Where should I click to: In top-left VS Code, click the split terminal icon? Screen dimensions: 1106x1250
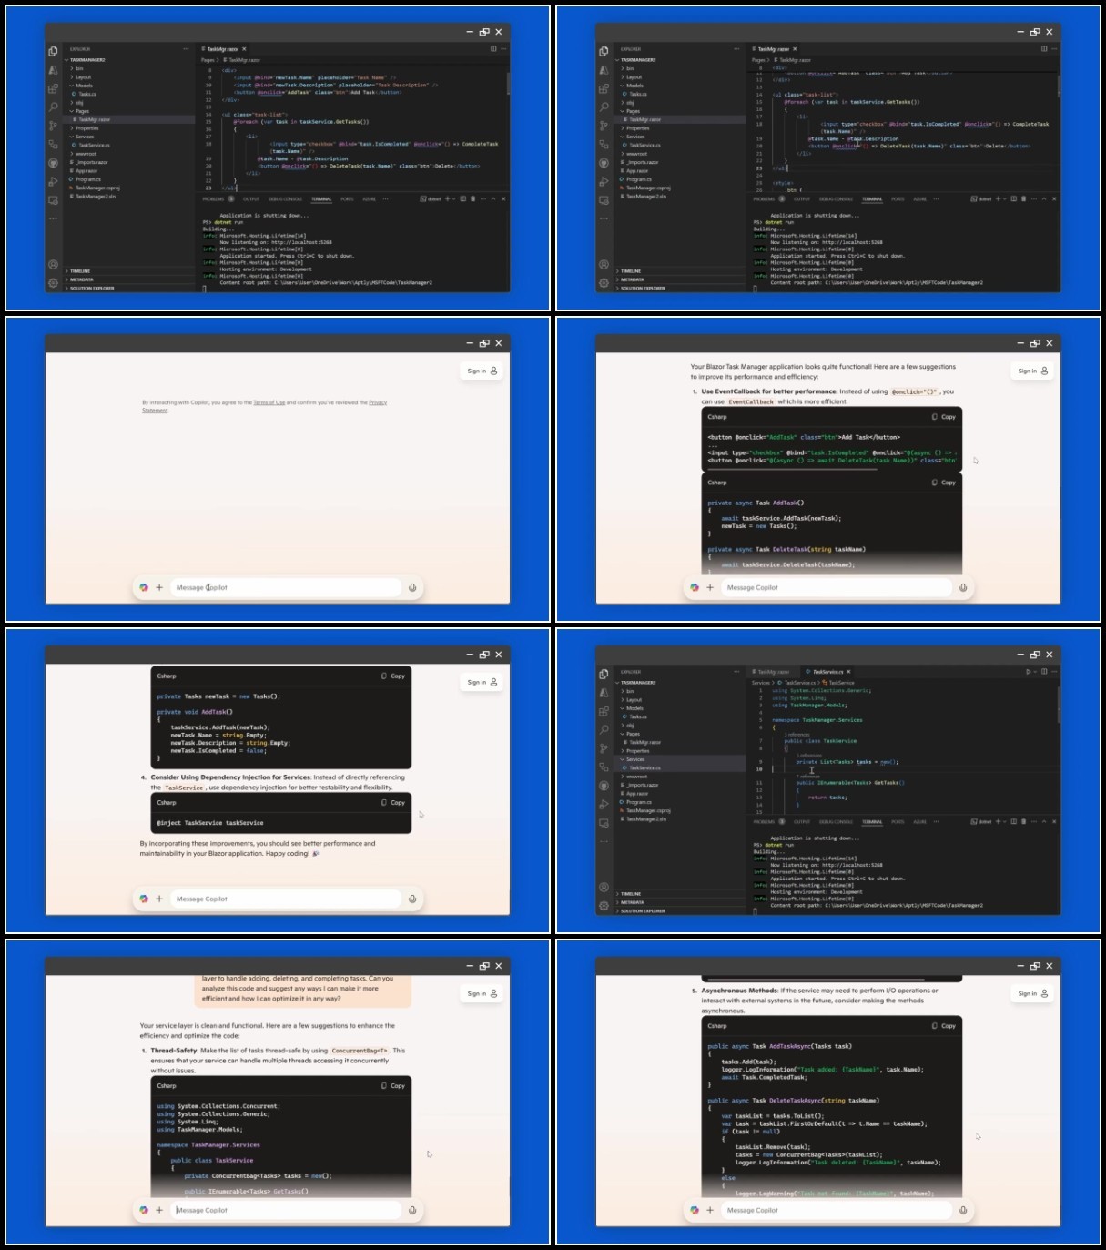coord(462,198)
